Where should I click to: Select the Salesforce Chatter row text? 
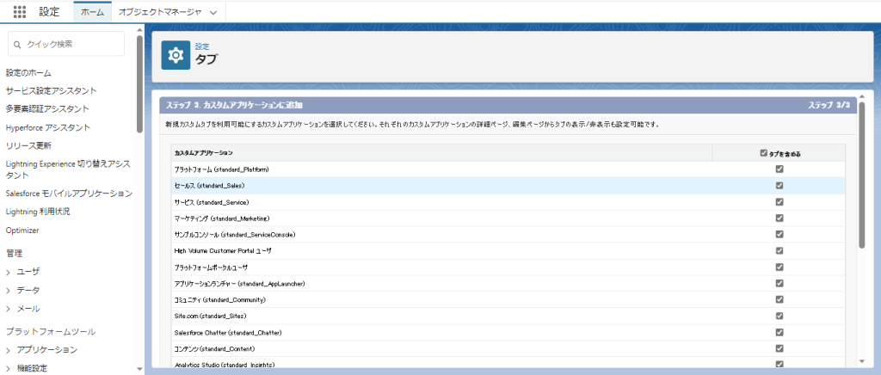click(228, 332)
